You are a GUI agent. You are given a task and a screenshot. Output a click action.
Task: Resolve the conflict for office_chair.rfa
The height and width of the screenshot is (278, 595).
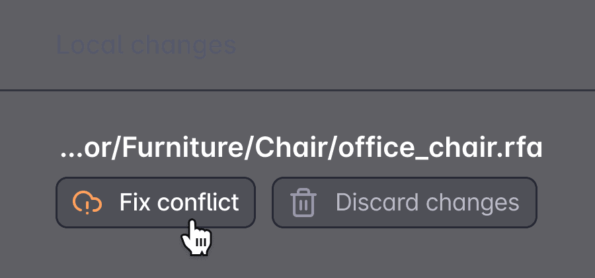tap(155, 203)
